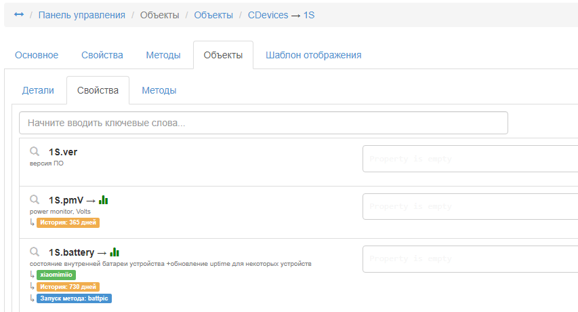
Task: Open the Шаблон отображения tab
Action: tap(313, 55)
